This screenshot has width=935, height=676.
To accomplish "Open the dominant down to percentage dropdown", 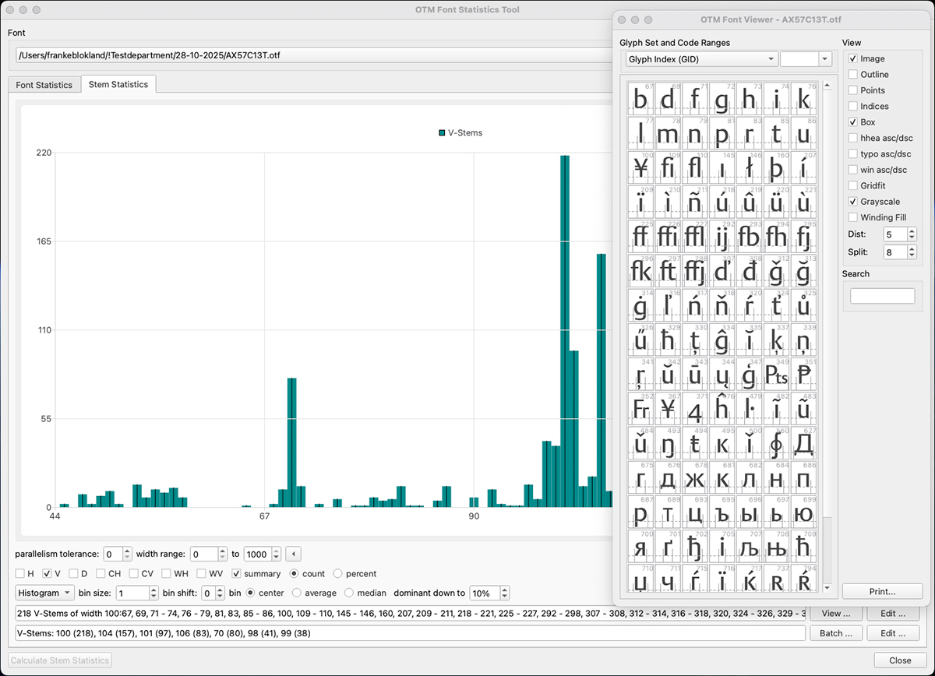I will [489, 593].
